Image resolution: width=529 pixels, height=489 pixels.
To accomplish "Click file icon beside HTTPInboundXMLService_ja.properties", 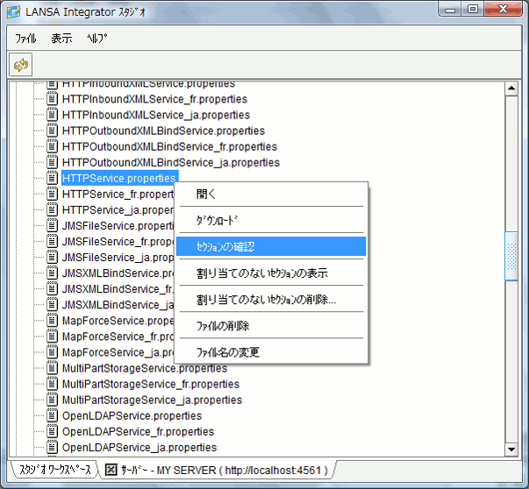I will click(x=52, y=115).
